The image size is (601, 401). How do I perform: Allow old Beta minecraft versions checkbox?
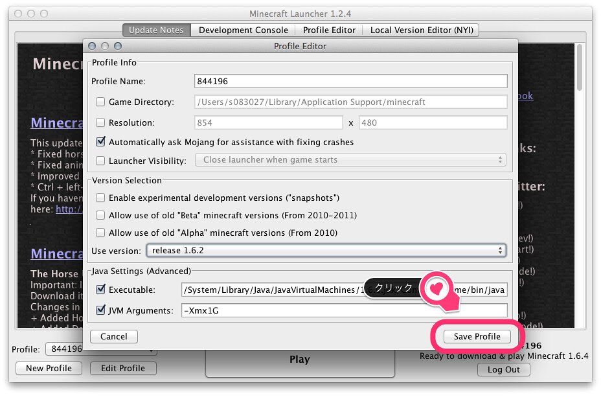point(100,216)
